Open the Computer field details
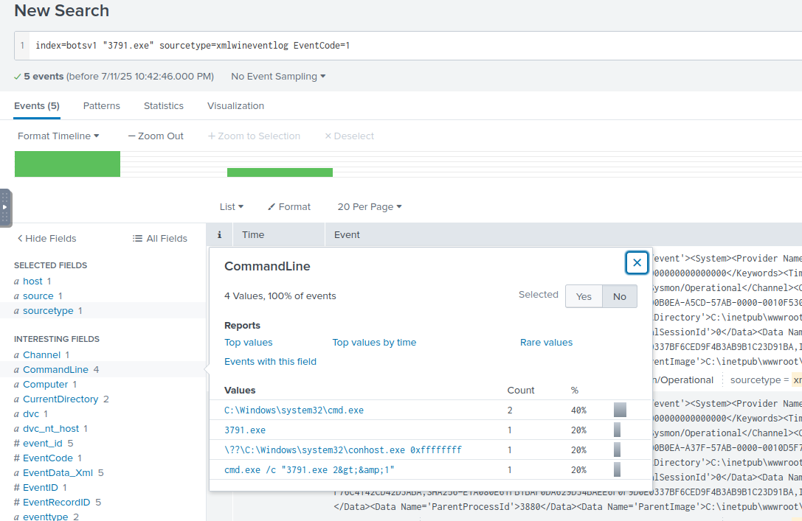 [x=46, y=384]
